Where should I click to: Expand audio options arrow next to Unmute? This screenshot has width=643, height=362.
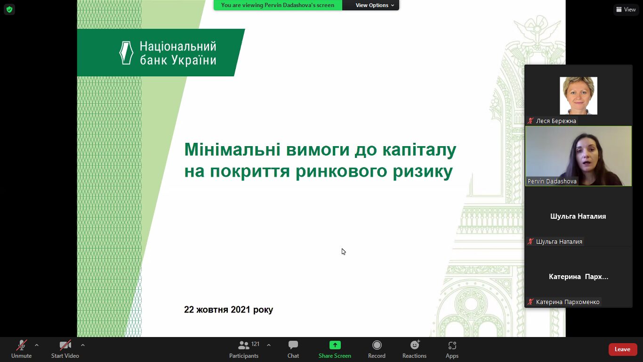37,345
